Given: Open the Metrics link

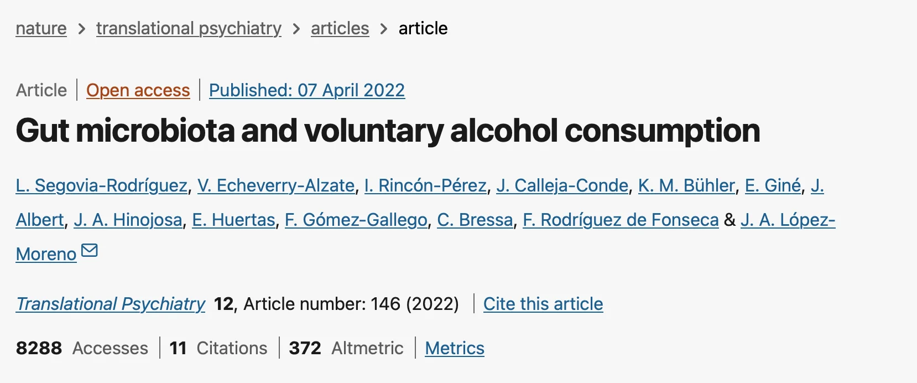Looking at the screenshot, I should (455, 348).
